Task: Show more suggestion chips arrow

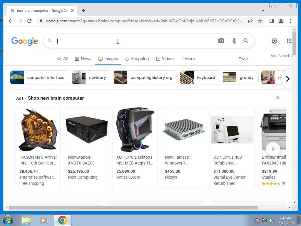Action: coord(287,79)
